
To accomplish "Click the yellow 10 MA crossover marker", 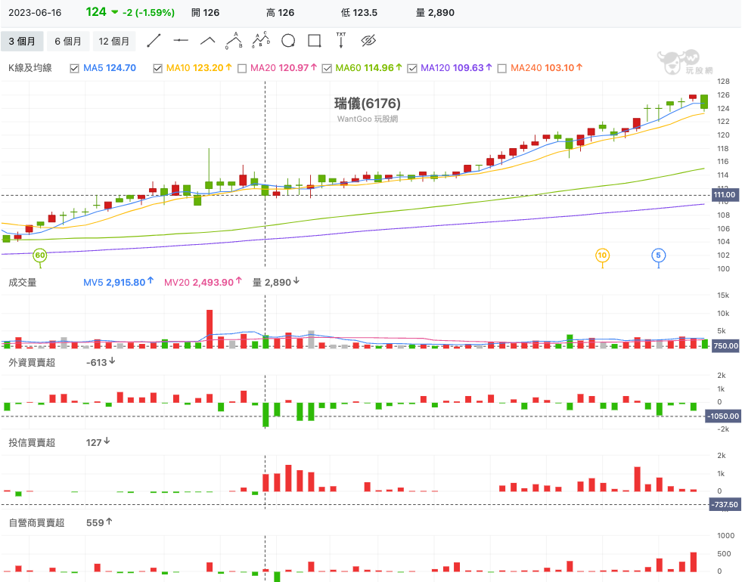I will (x=602, y=255).
